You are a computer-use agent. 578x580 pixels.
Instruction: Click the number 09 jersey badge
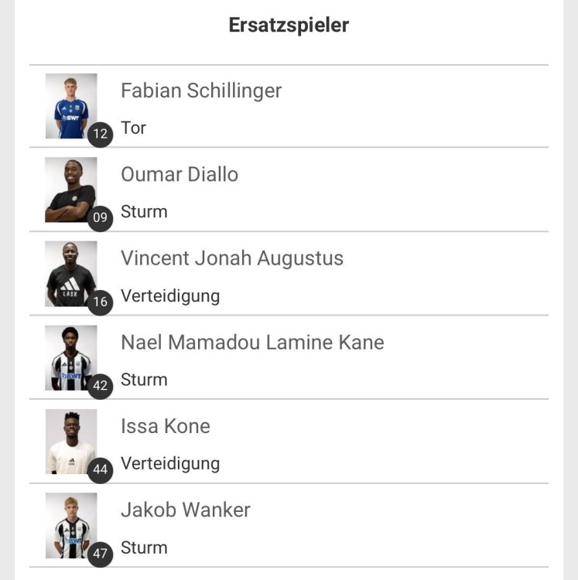coord(100,218)
